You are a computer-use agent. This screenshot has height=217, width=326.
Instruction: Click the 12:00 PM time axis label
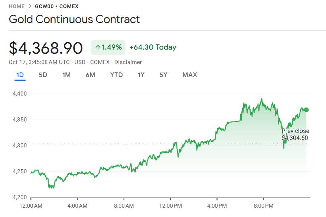pos(170,205)
